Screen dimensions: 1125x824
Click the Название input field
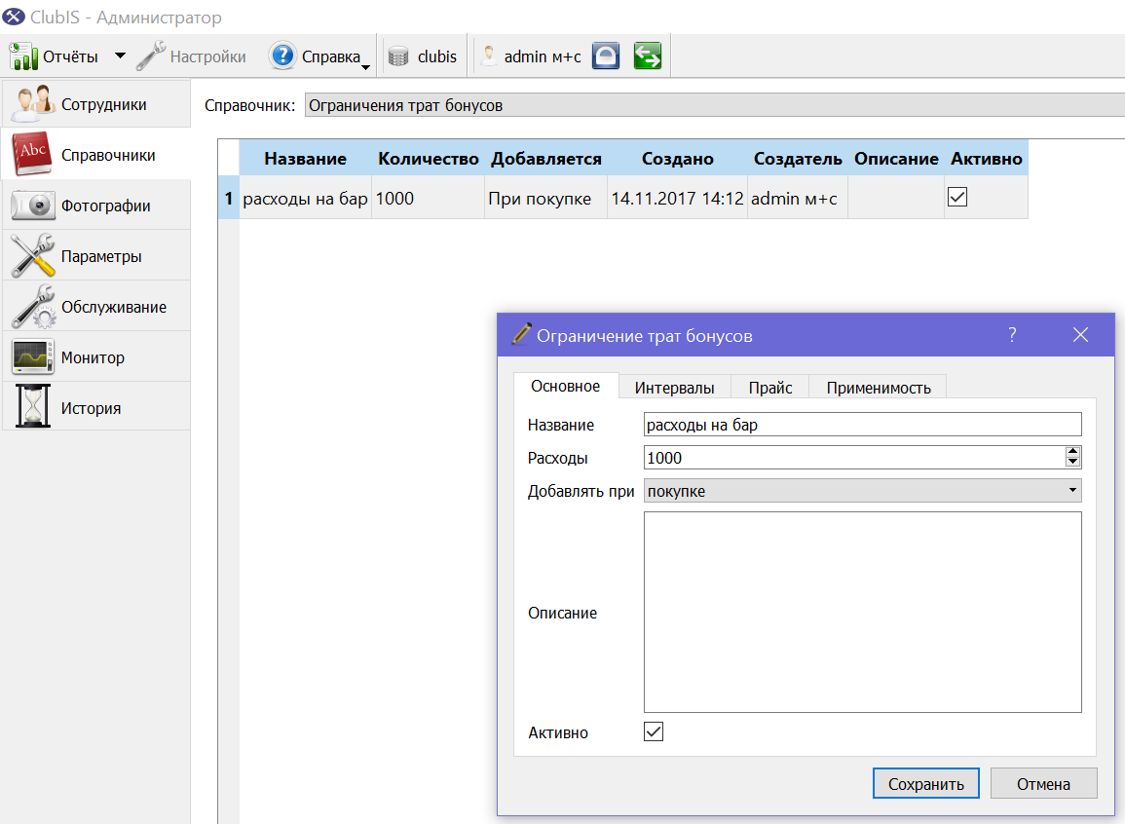coord(862,425)
